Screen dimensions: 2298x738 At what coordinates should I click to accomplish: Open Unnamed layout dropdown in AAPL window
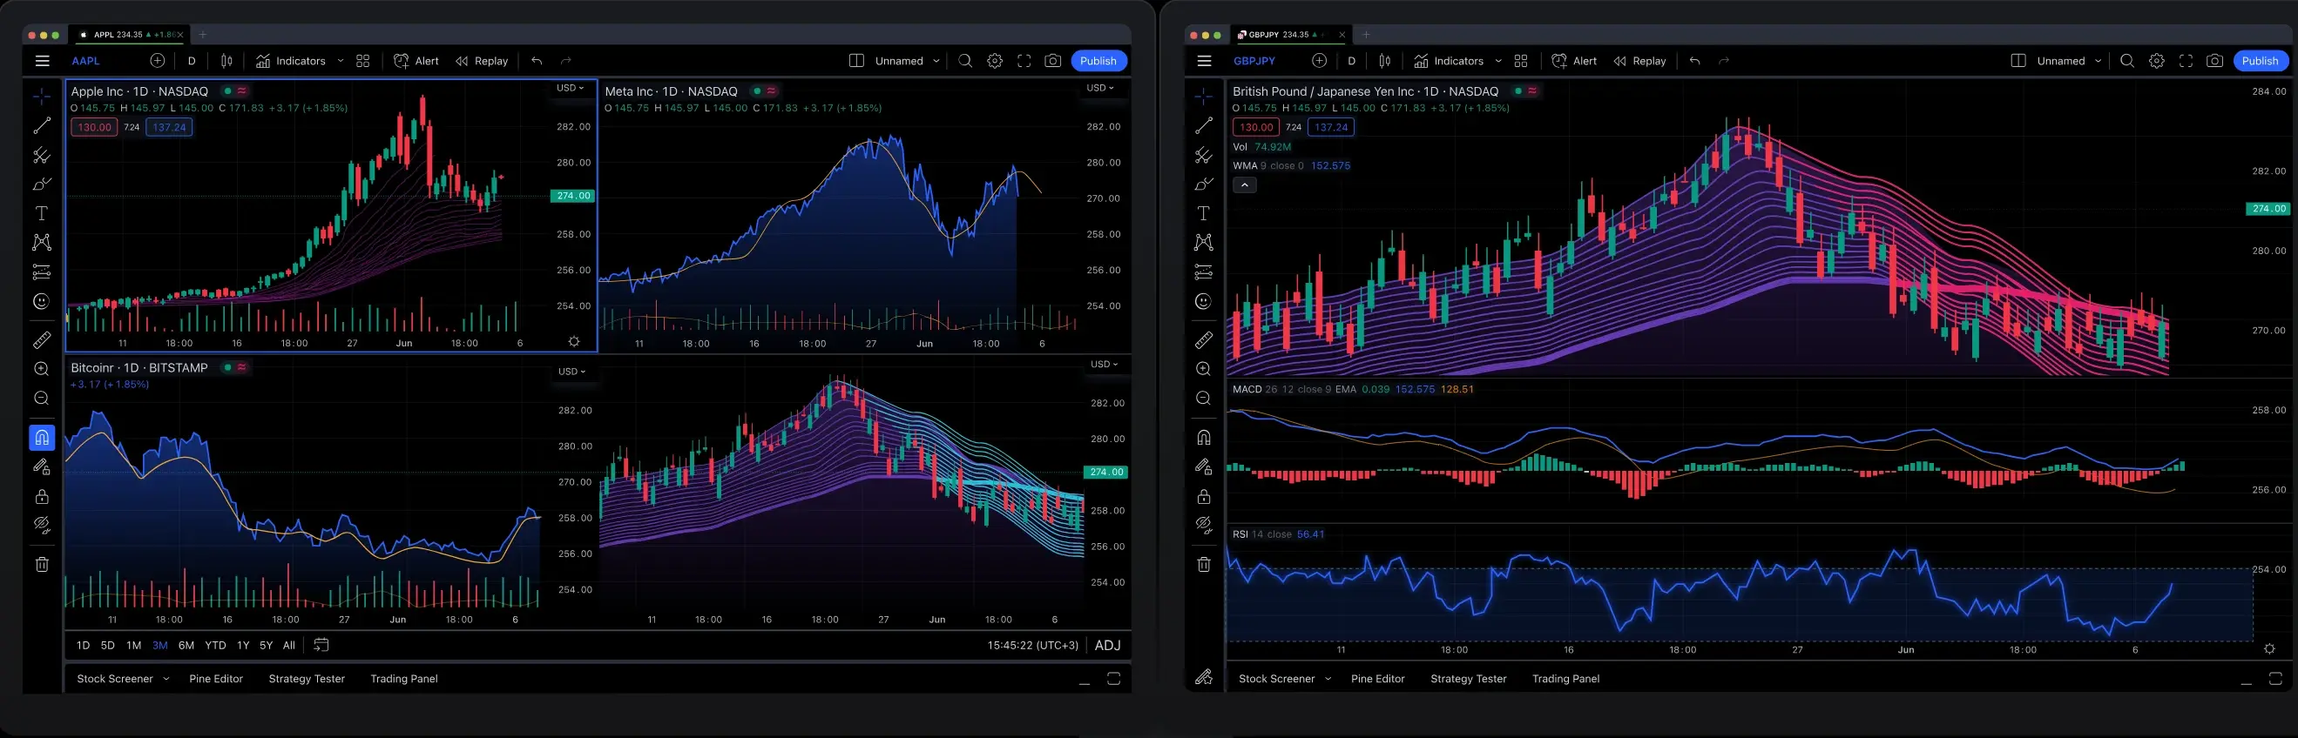click(x=907, y=61)
